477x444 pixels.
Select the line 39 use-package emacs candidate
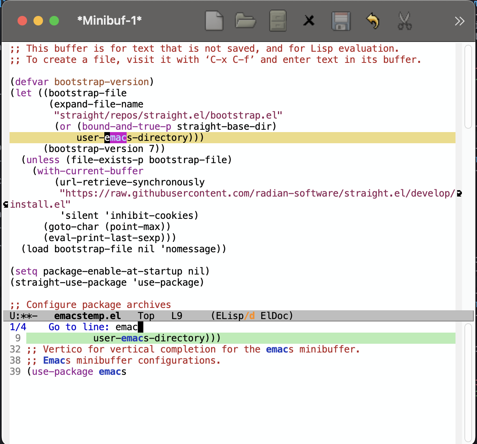233,372
